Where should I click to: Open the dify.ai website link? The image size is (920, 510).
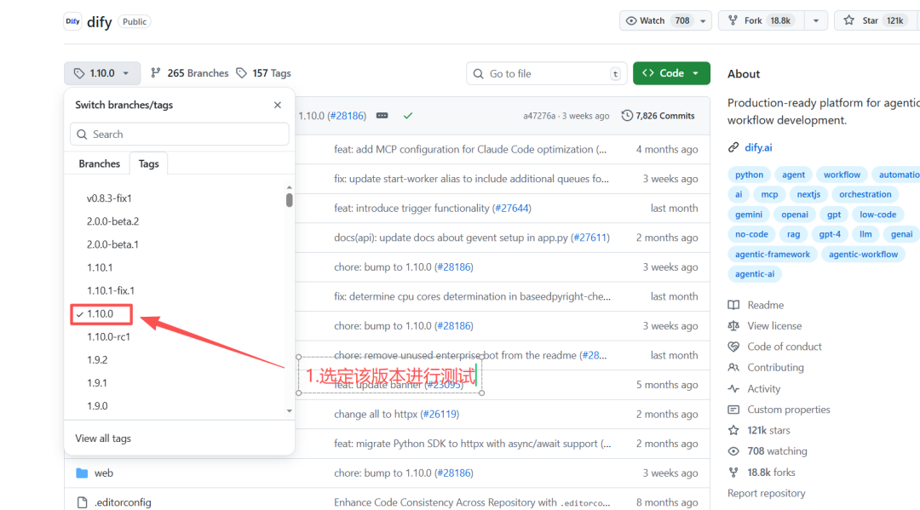coord(758,148)
